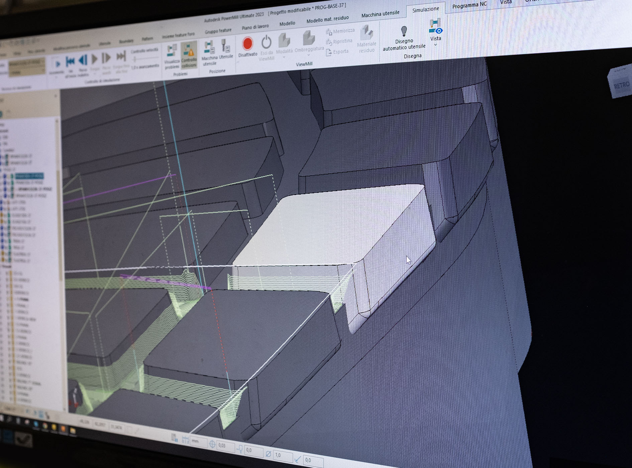Screen dimensions: 632x468
Task: Open the Modalità dropdown arrow
Action: pos(284,57)
